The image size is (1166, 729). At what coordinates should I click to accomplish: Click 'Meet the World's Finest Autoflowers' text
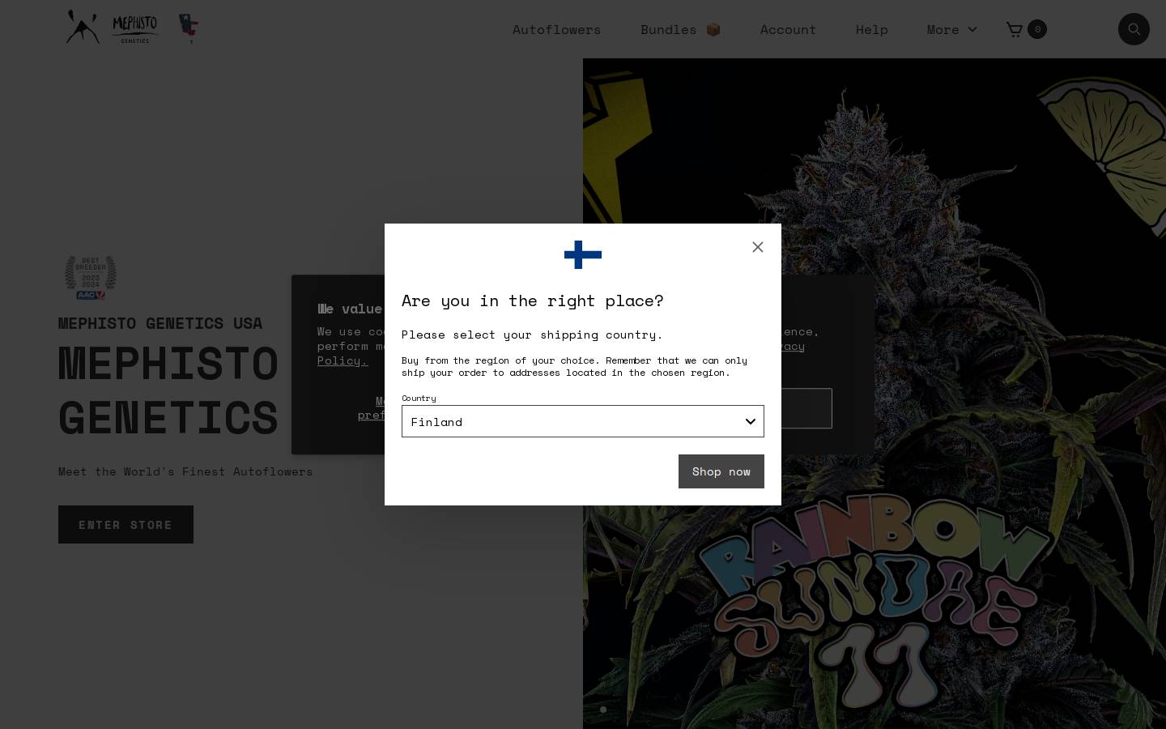(x=185, y=471)
